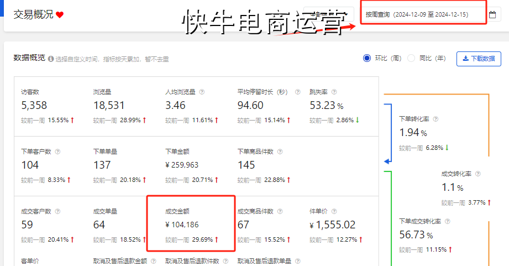
Task: Click help icon next to 取消及售后退款金额
Action: pos(154,261)
